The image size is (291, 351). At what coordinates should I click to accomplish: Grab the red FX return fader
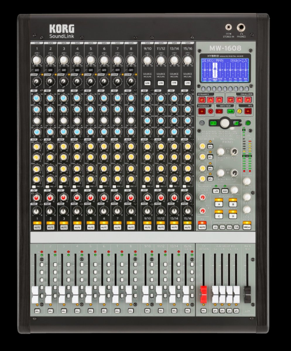point(203,294)
